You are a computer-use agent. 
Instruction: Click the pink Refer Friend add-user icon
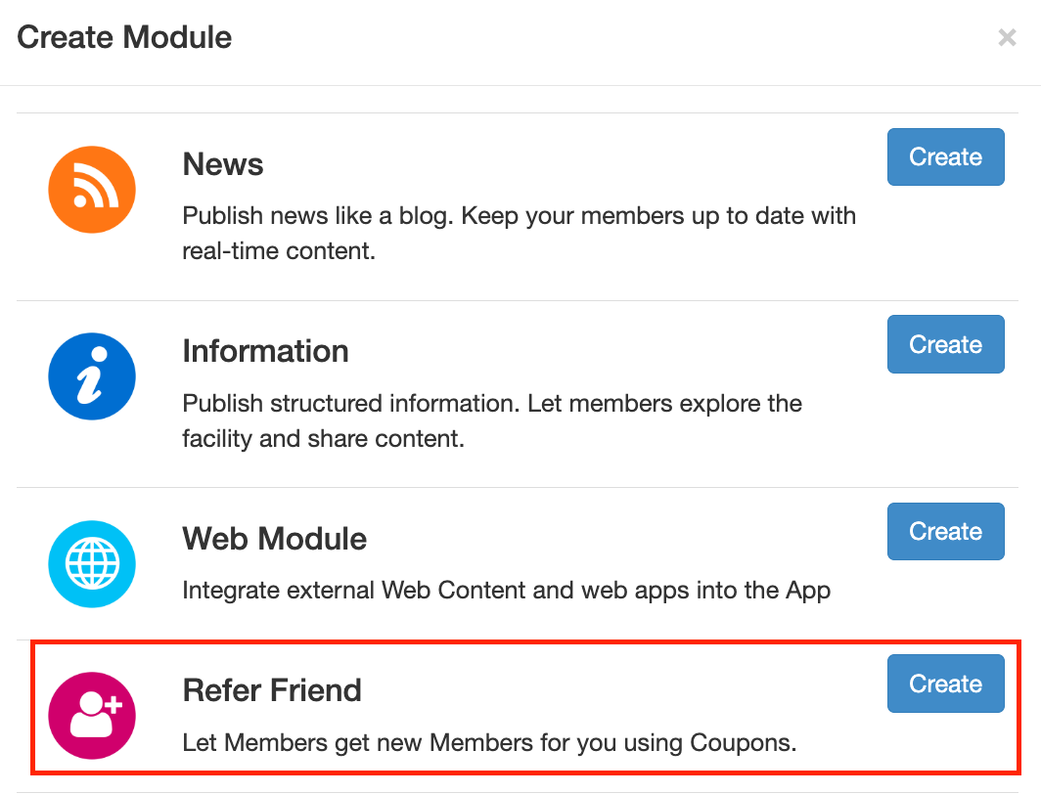click(x=92, y=716)
